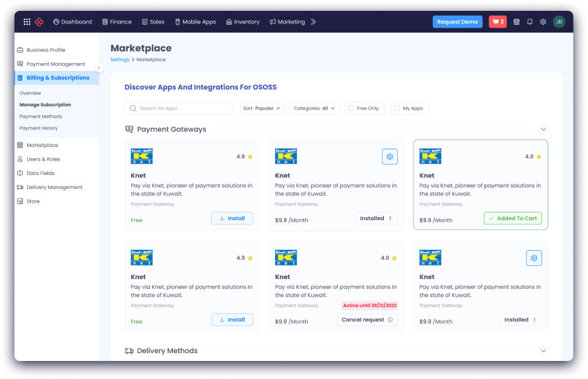Click the OSOSS logo icon
Screen dimensions: 588x379
(39, 22)
